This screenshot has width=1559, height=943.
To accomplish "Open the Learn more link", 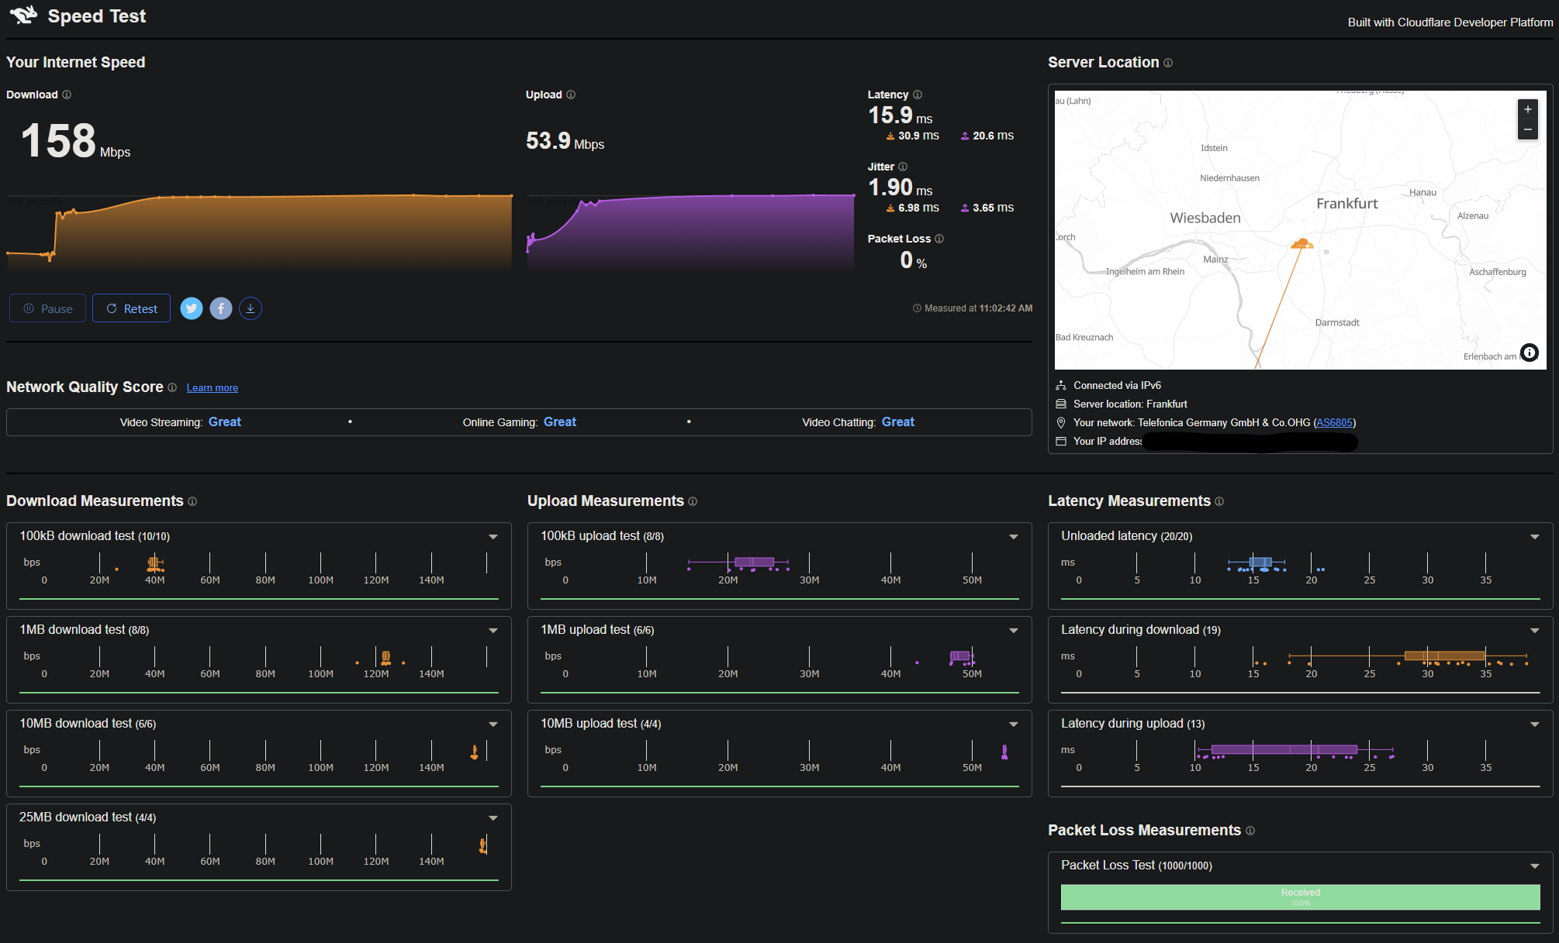I will pos(212,388).
